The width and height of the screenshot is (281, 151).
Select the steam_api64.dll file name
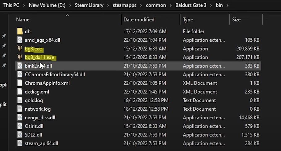(41, 144)
